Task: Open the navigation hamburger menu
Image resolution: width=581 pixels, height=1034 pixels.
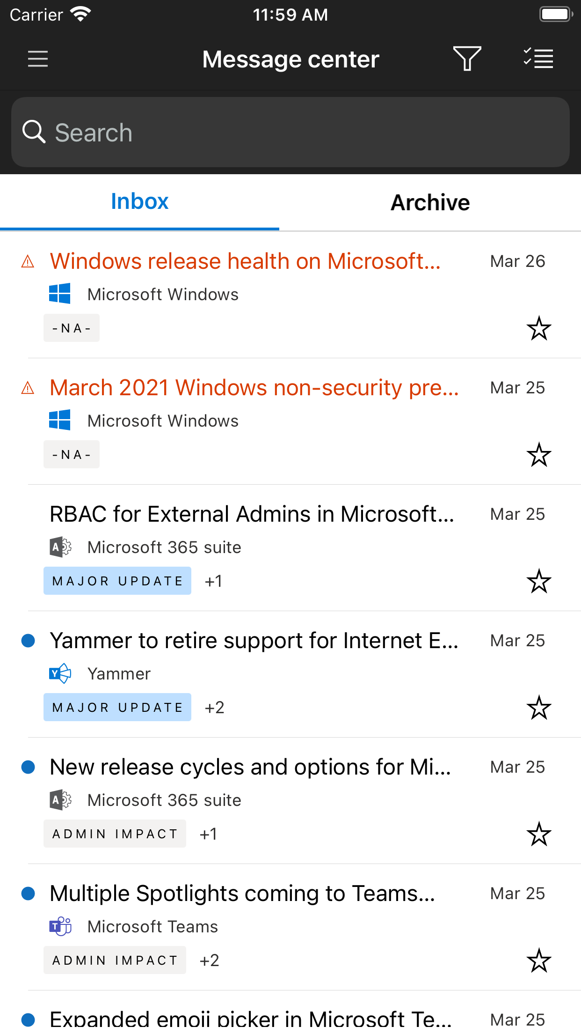Action: [x=38, y=59]
